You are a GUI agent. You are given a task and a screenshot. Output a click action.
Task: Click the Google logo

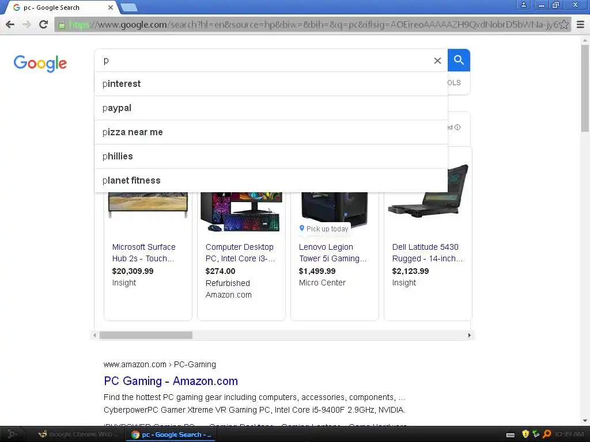pos(40,63)
